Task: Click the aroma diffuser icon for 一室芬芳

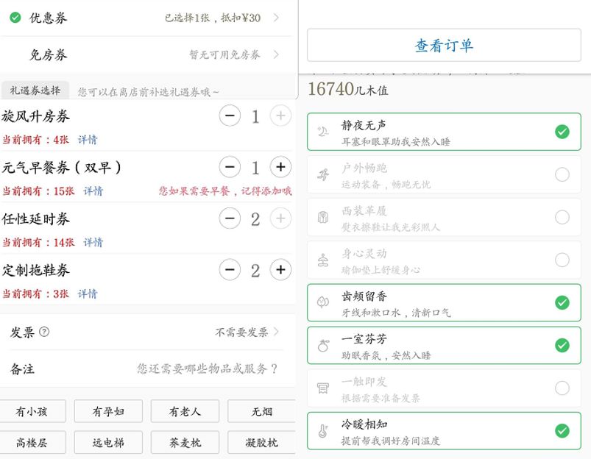Action: coord(322,345)
